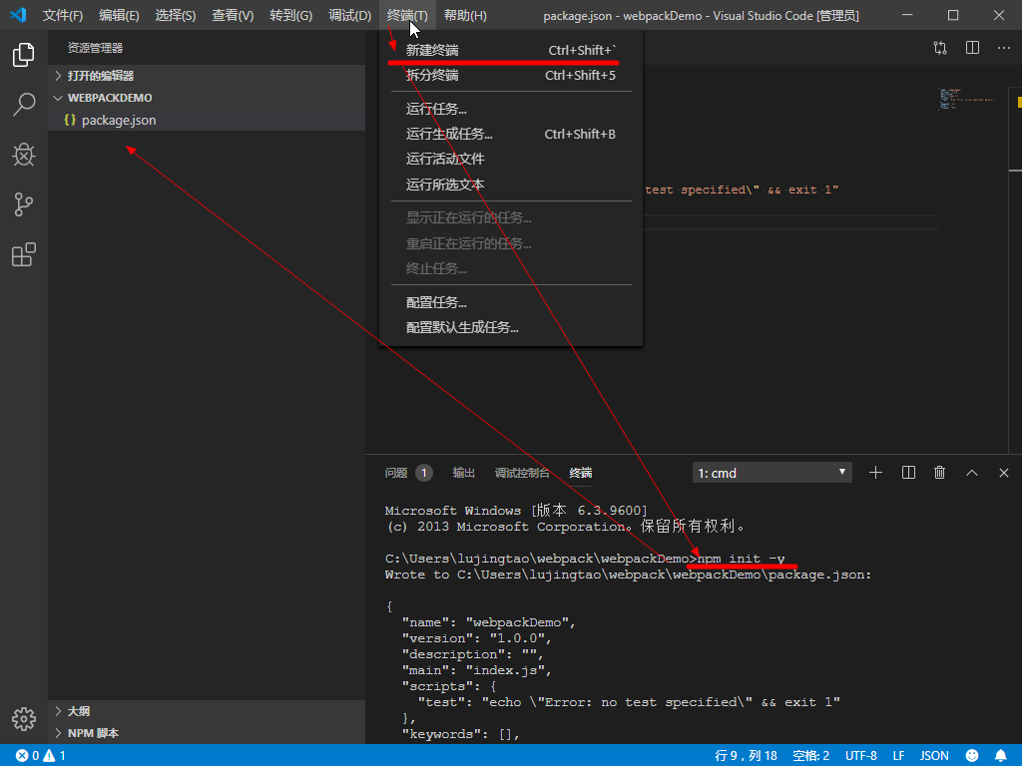Expand the NPM 脚本 section
The image size is (1022, 766).
click(x=207, y=733)
